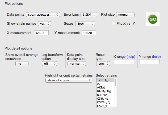Click the Y range help link

coord(156,57)
